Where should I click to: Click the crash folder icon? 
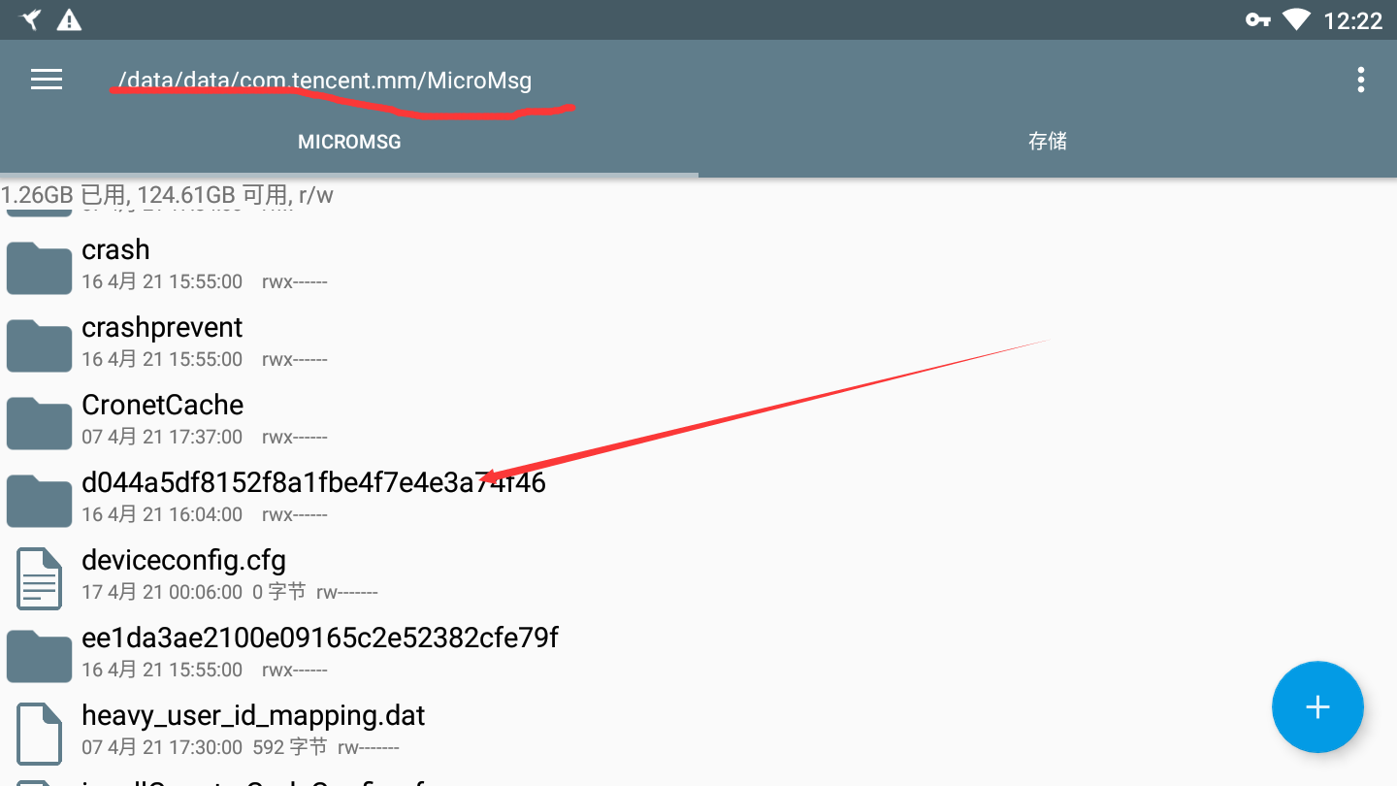(x=39, y=268)
